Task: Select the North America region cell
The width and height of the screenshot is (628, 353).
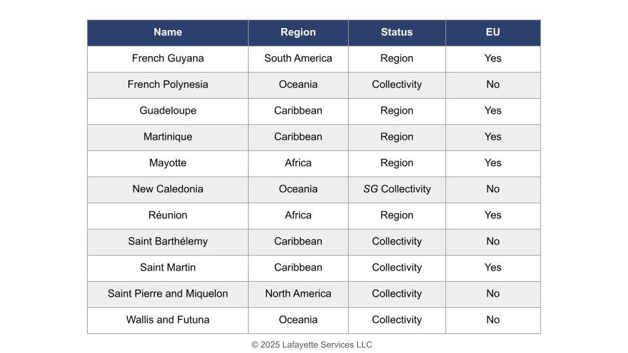Action: (298, 294)
